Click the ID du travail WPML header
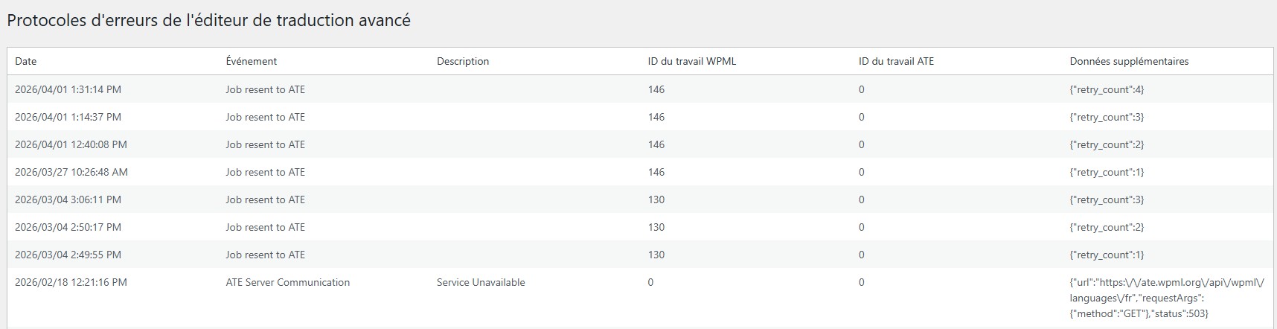The height and width of the screenshot is (329, 1277). (692, 61)
